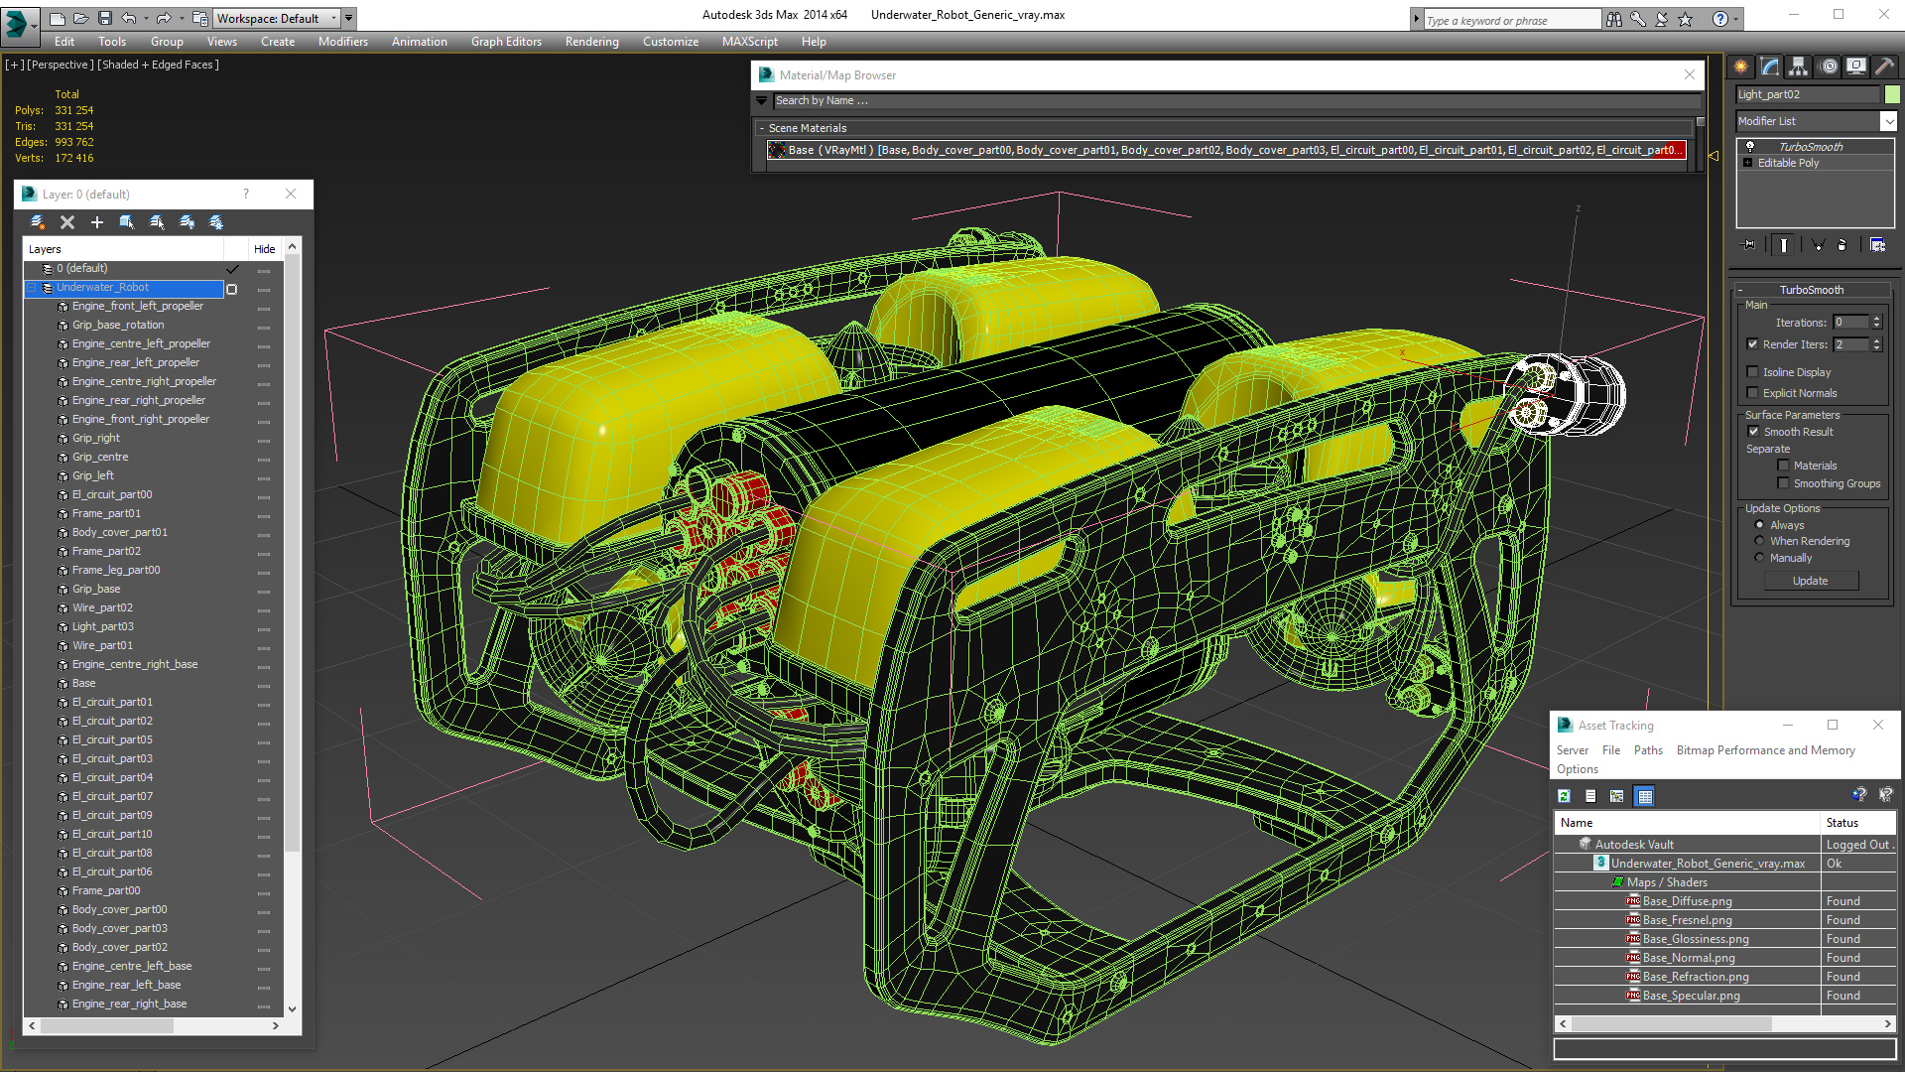Image resolution: width=1905 pixels, height=1072 pixels.
Task: Click Pin Stack icon under modifier stack
Action: point(1749,244)
